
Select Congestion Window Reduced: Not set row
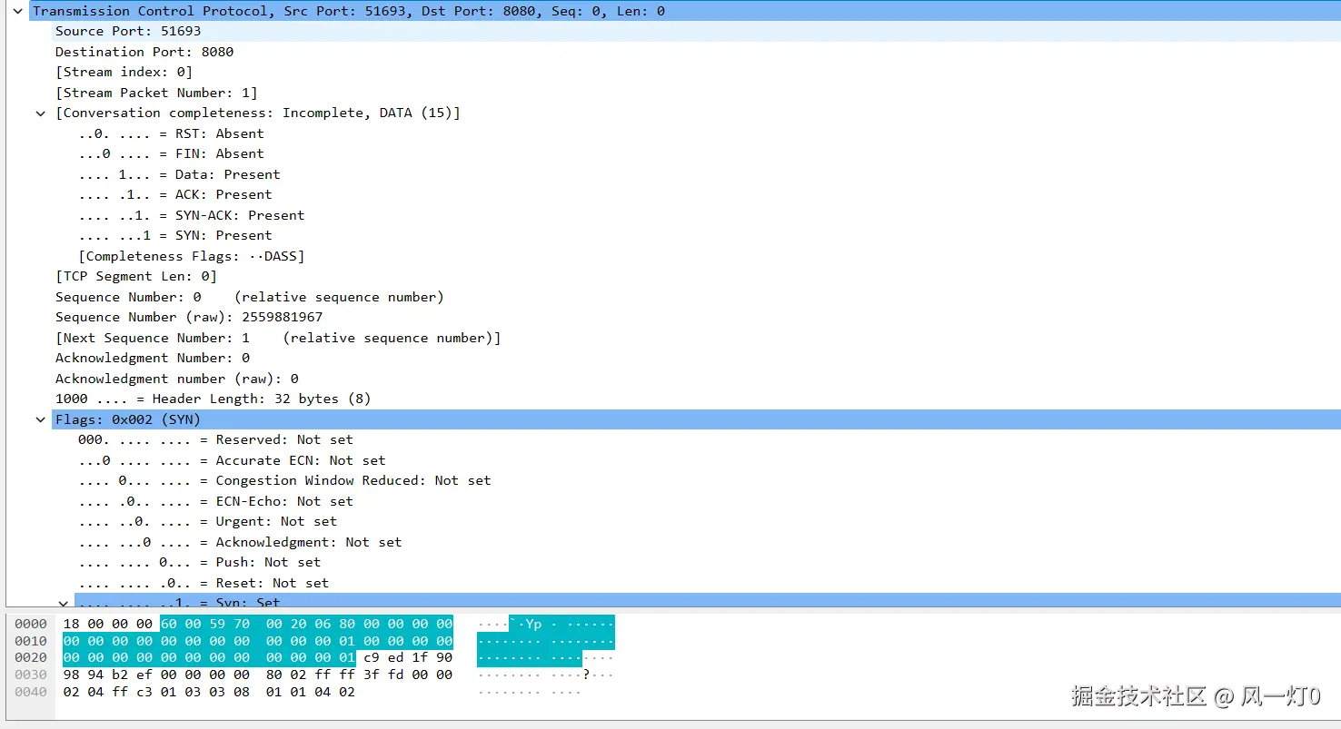[x=708, y=480]
